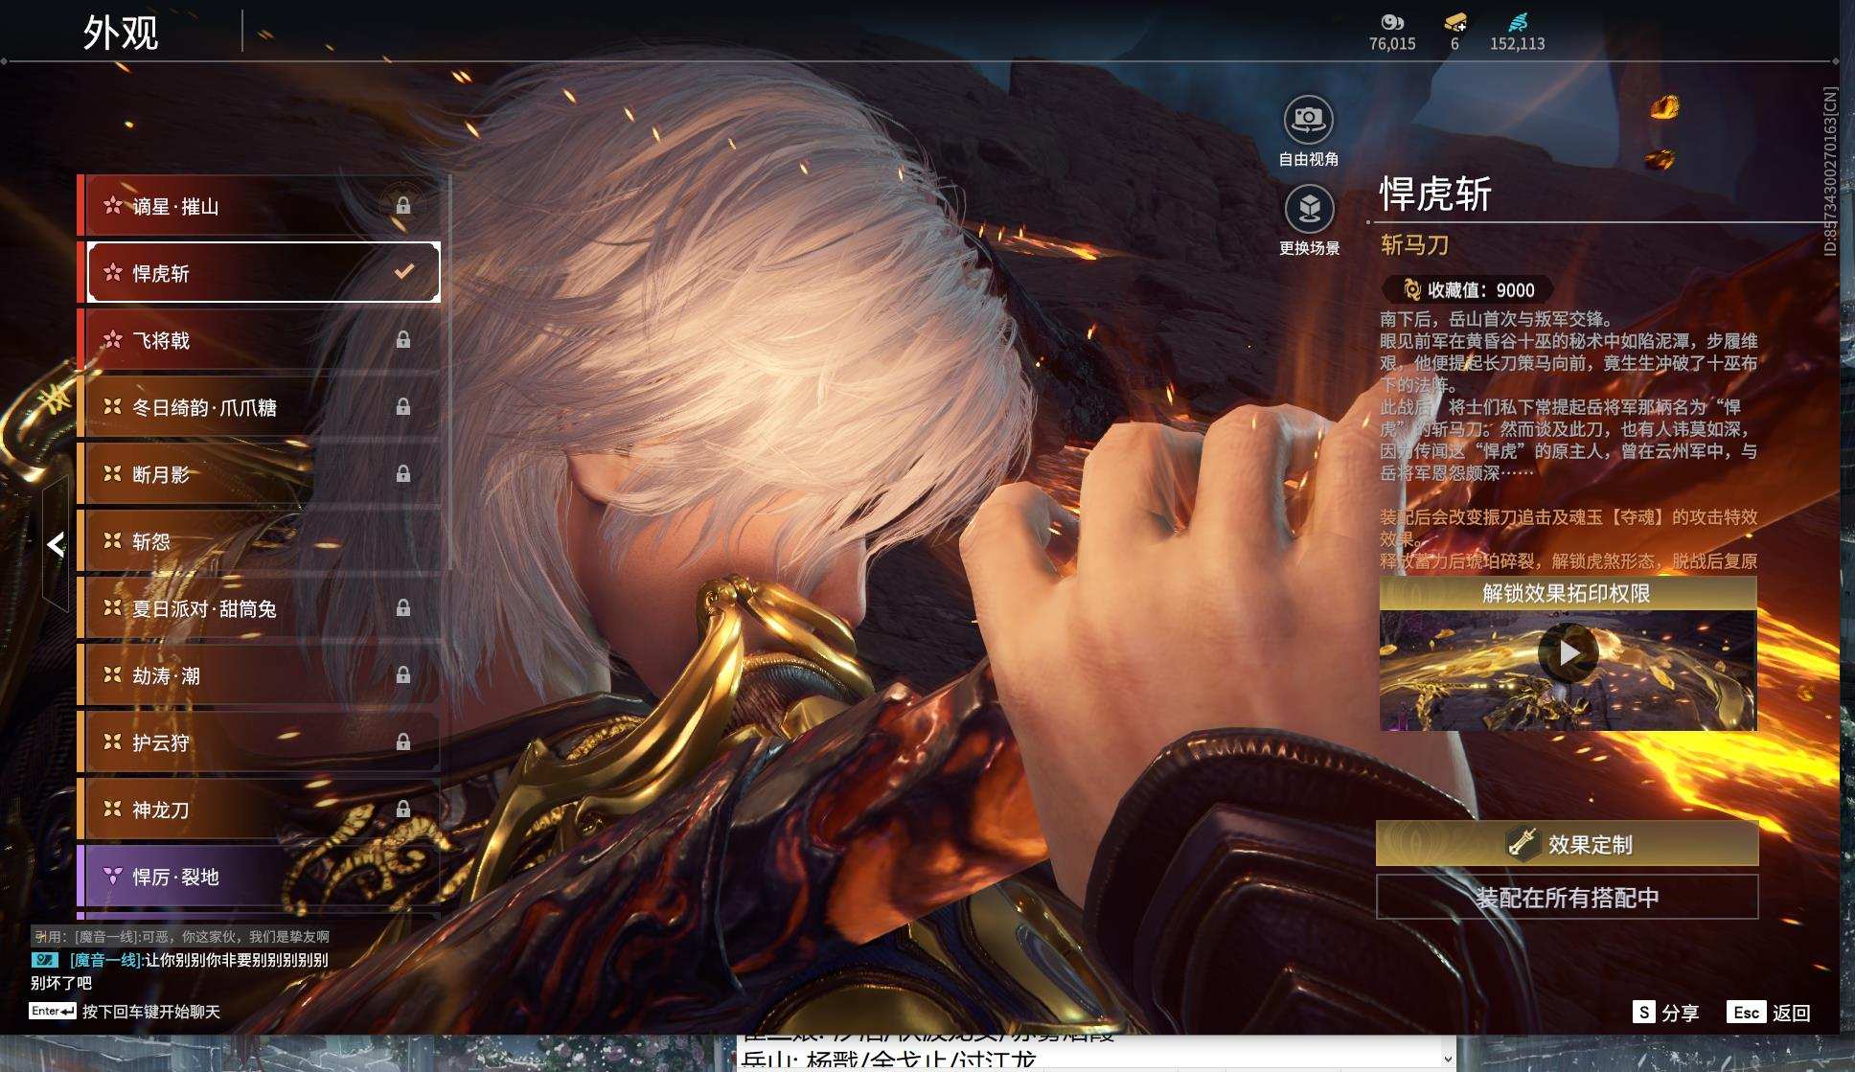Click the lock icon on 护云狩
Viewport: 1855px width, 1072px height.
point(403,742)
